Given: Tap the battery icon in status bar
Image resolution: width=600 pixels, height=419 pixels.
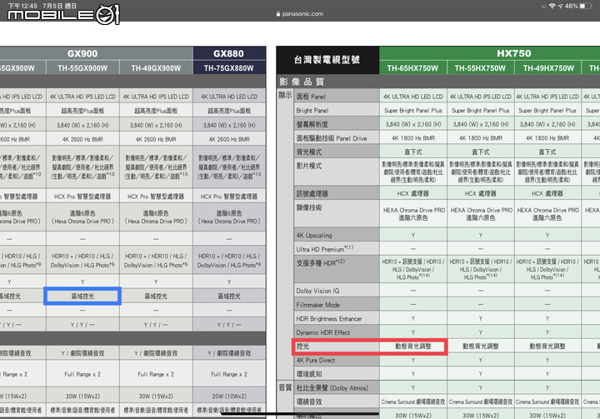Looking at the screenshot, I should 586,6.
